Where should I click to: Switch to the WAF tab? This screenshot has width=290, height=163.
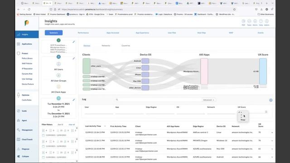click(231, 33)
